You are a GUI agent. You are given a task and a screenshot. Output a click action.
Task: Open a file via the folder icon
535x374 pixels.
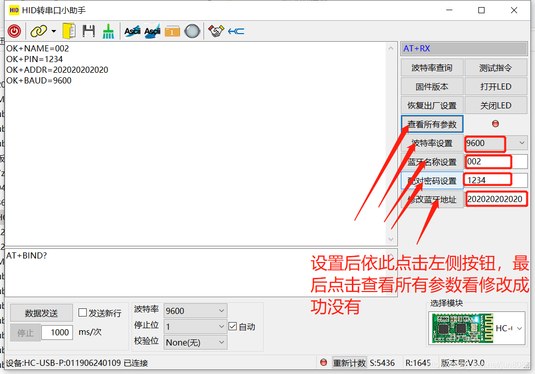(x=69, y=31)
